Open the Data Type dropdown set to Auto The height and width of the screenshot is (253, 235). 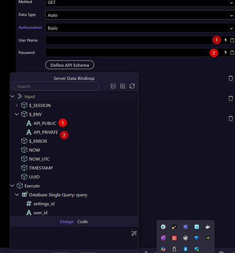point(140,15)
